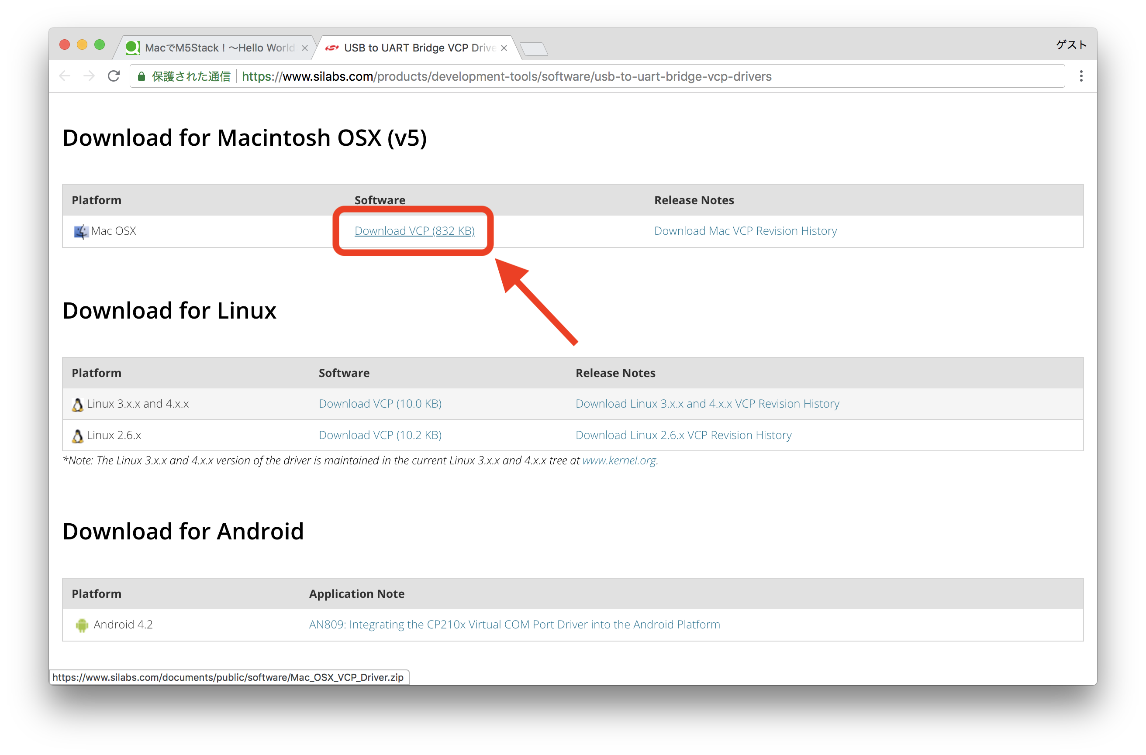
Task: Select the USB to UART Bridge VCP tab
Action: click(x=414, y=47)
